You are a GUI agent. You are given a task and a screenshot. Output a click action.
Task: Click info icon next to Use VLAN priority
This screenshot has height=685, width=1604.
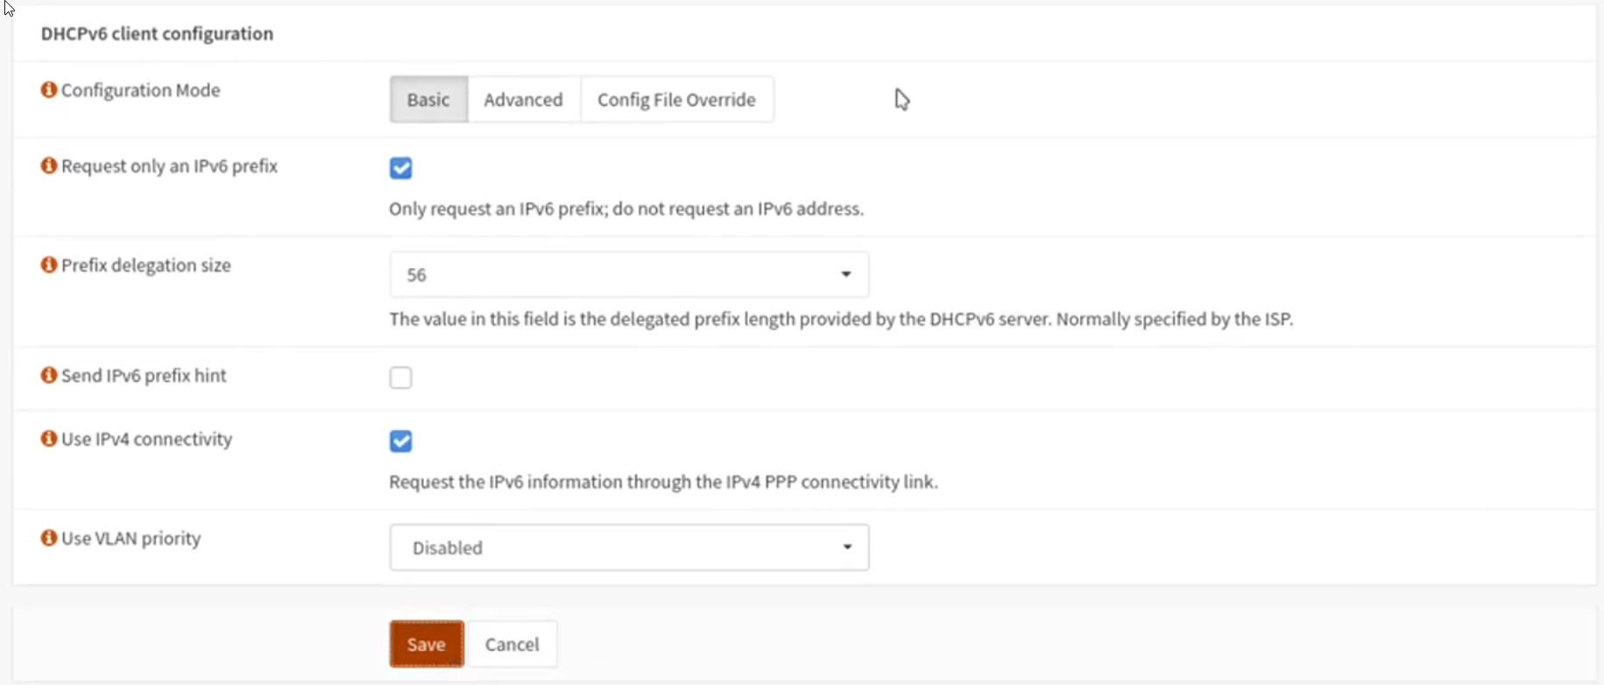[x=49, y=538]
